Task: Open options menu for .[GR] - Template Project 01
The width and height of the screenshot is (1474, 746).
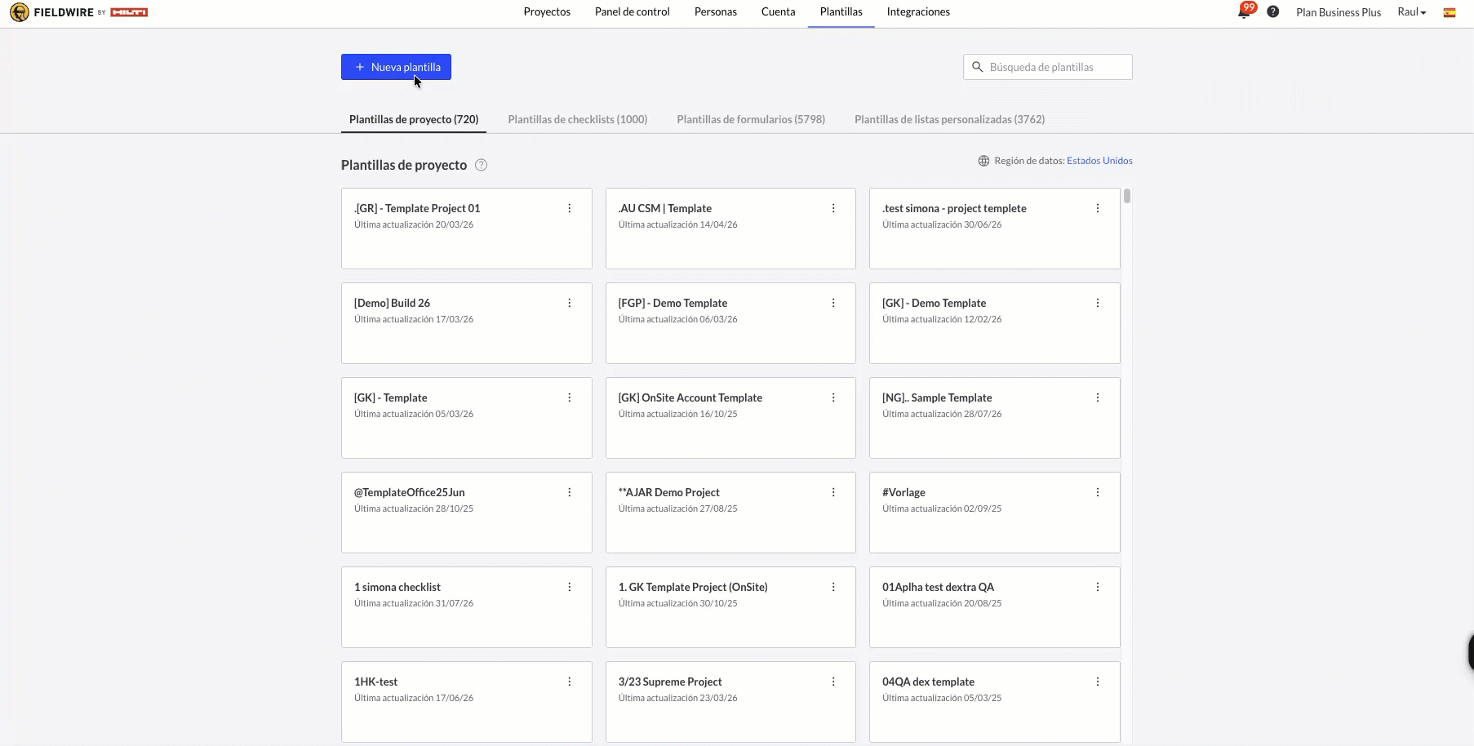Action: point(570,208)
